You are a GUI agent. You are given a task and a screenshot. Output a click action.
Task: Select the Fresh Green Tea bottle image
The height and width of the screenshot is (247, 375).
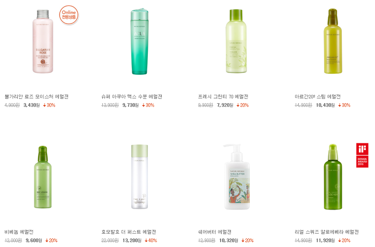[x=236, y=41]
